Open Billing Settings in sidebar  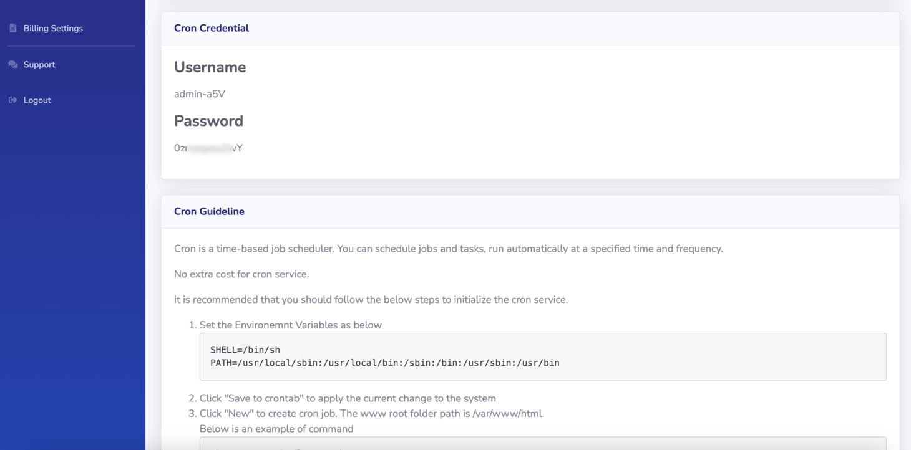click(53, 28)
